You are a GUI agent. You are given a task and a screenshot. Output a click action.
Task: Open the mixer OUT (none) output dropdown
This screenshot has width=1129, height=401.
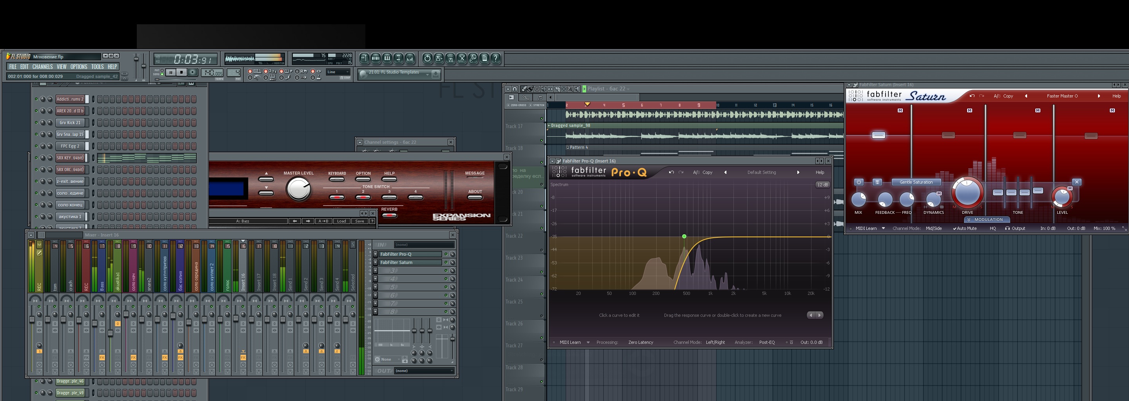pos(424,371)
